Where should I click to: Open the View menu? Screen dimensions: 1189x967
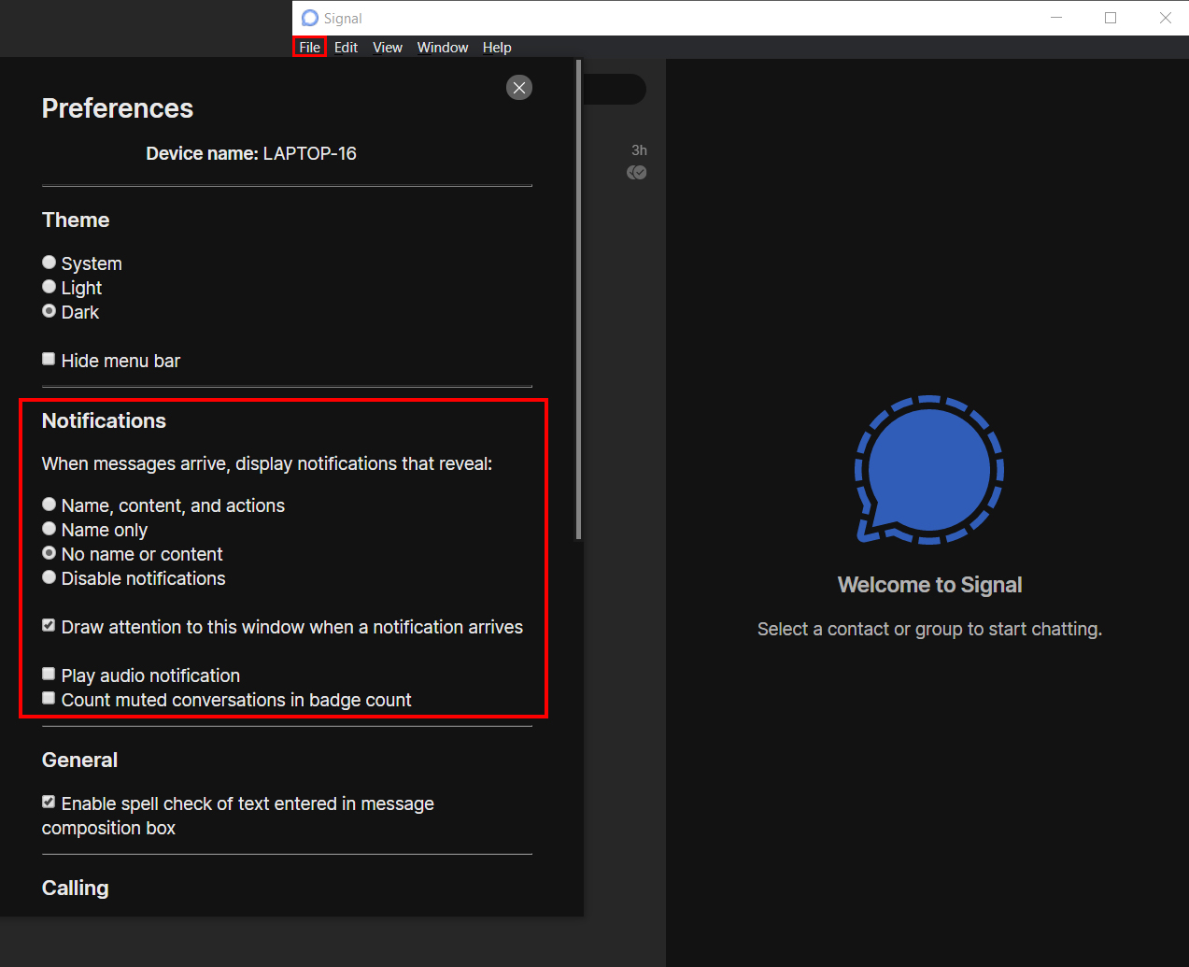click(x=388, y=48)
